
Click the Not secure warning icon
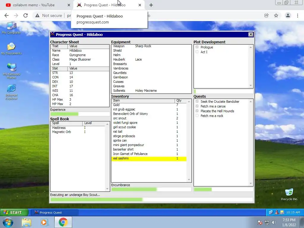37,15
